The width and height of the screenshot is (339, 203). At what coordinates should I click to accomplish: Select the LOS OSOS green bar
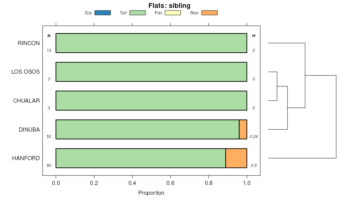coord(151,72)
